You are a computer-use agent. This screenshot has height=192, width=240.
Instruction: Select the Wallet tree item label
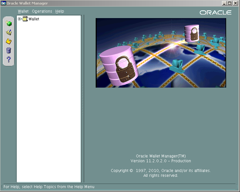[34, 19]
